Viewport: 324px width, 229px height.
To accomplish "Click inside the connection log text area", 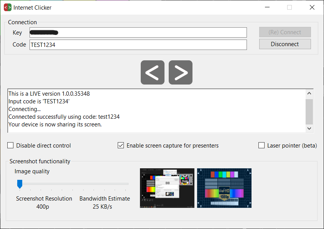I will click(153, 111).
